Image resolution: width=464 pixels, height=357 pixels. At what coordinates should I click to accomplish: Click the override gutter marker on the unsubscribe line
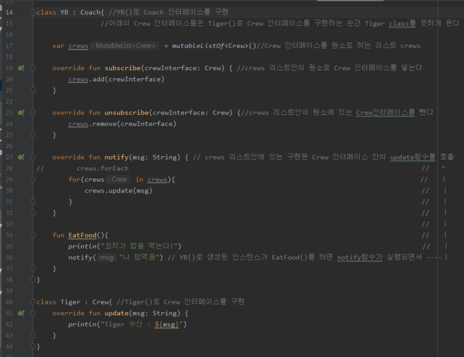click(21, 113)
